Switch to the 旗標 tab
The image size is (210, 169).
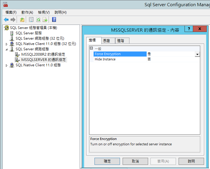point(94,40)
